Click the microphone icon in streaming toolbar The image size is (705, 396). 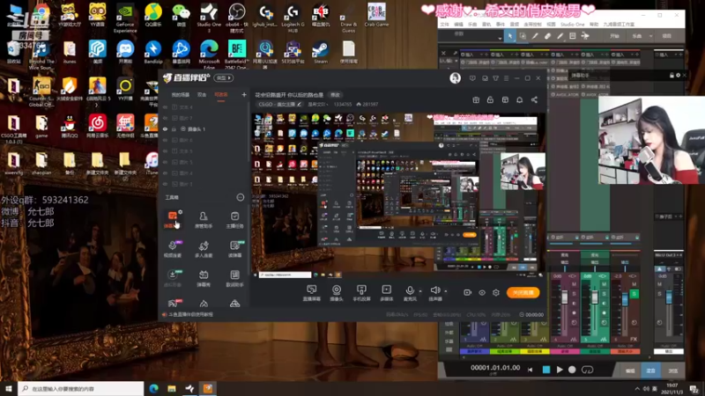tap(409, 290)
